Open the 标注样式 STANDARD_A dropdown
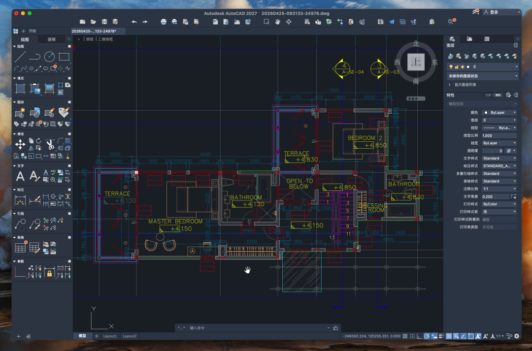 click(x=499, y=166)
